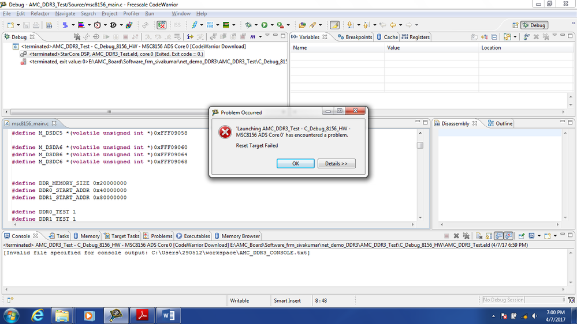Click the dollar sign cancel toolbar icon

pos(161,25)
